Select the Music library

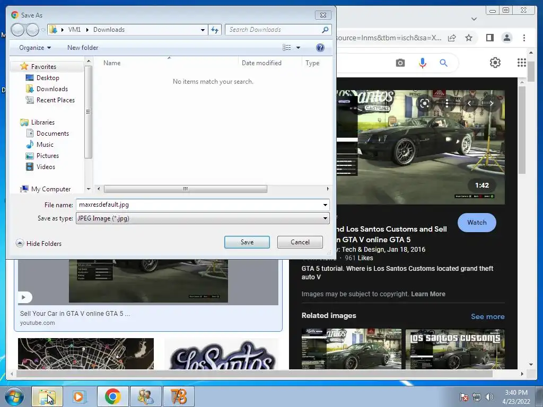click(45, 145)
